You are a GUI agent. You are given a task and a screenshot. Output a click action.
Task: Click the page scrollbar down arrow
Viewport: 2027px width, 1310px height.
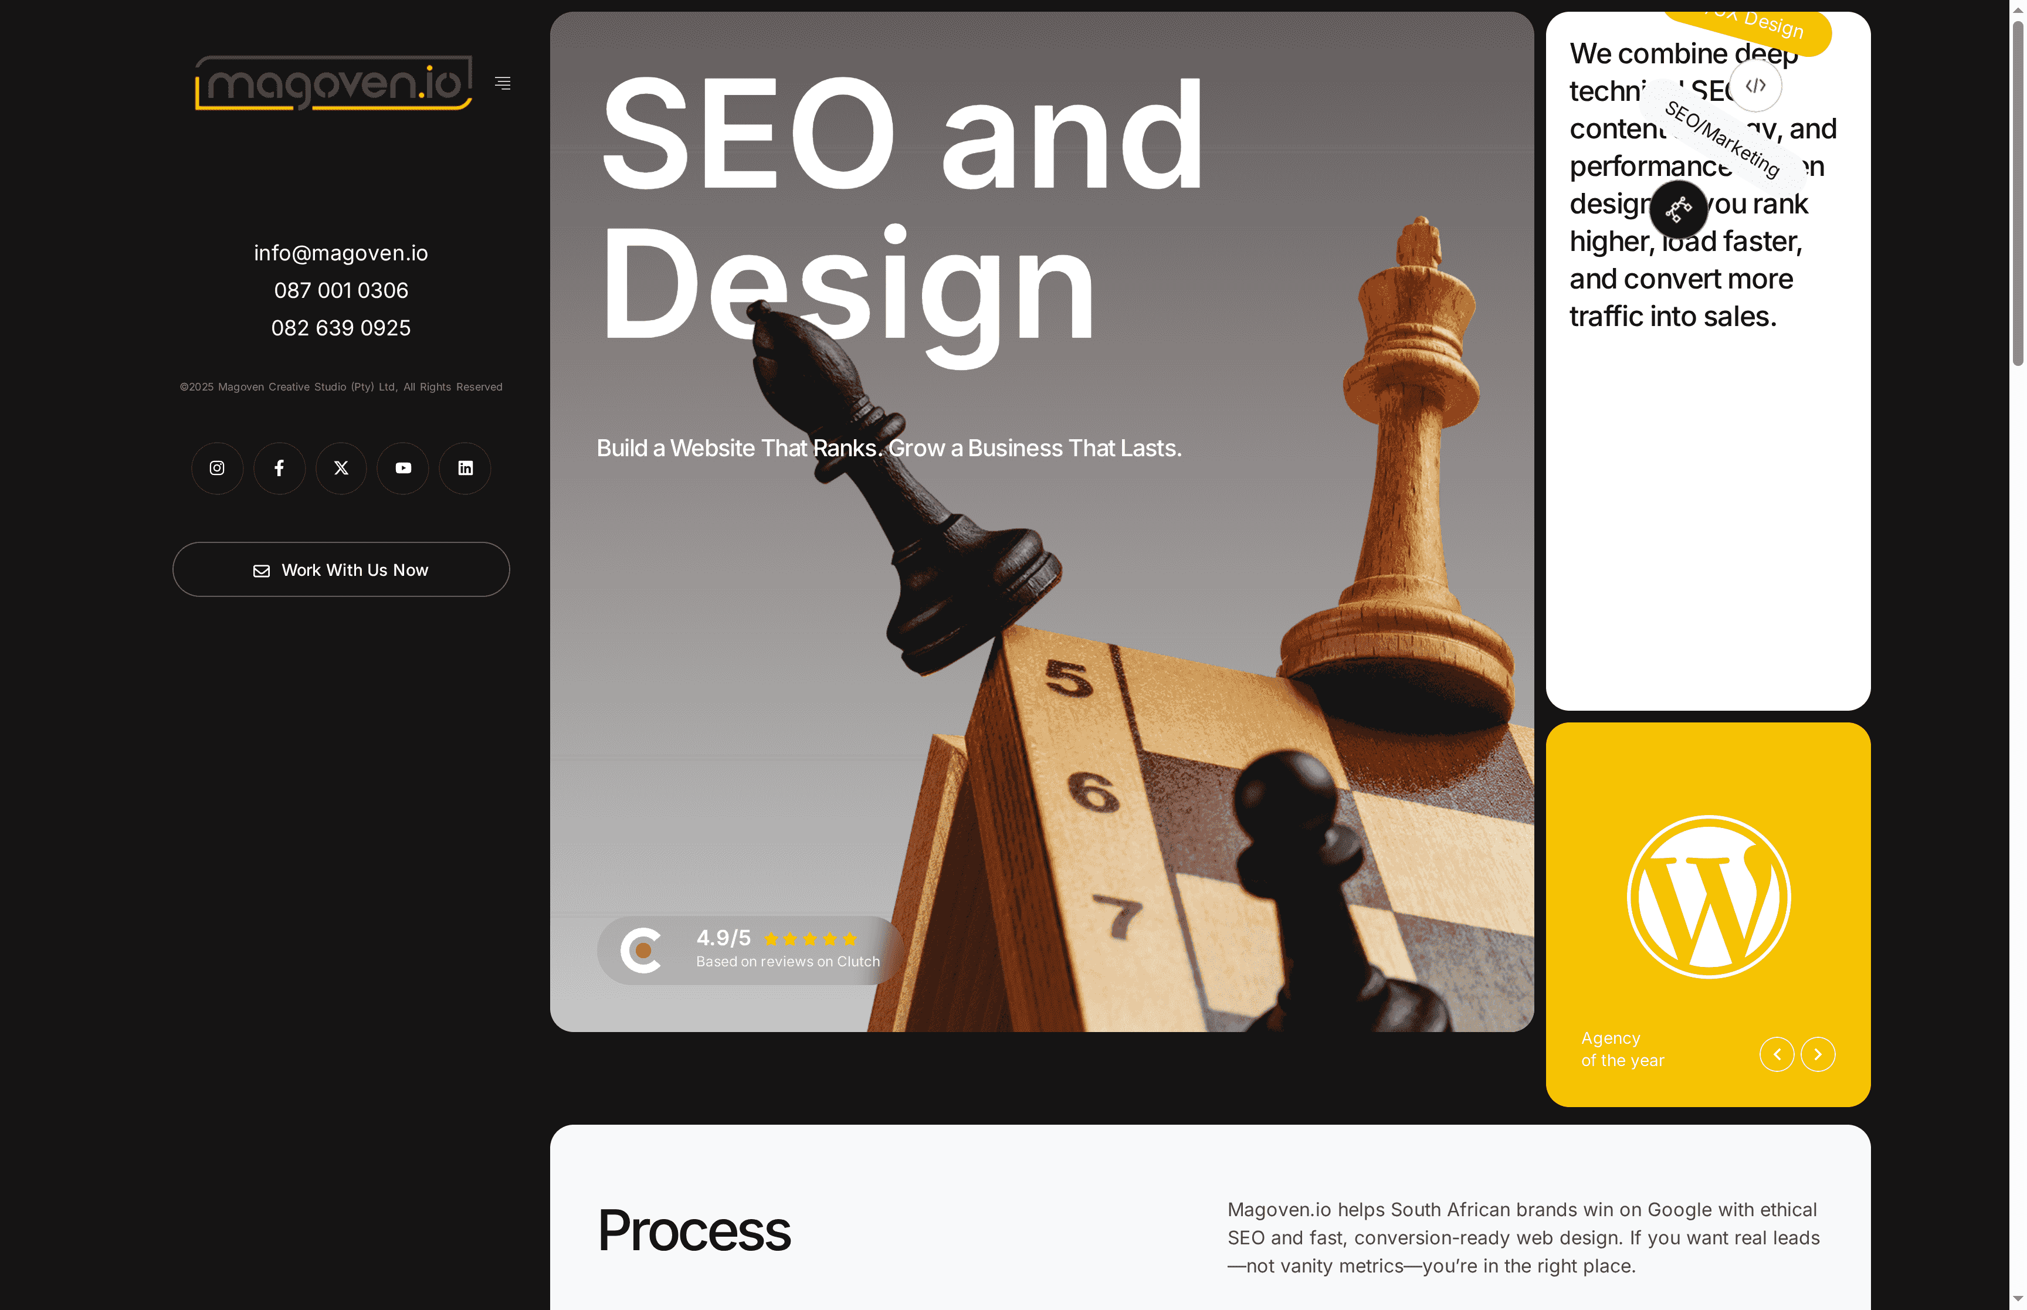2018,1299
